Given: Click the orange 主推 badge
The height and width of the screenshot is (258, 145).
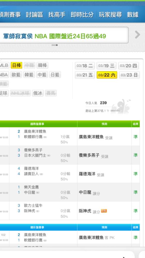Looking at the screenshot, I should [104, 211].
